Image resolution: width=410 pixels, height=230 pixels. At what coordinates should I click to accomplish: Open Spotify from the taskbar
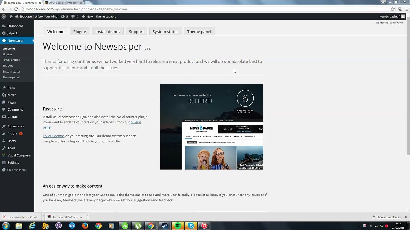(177, 226)
